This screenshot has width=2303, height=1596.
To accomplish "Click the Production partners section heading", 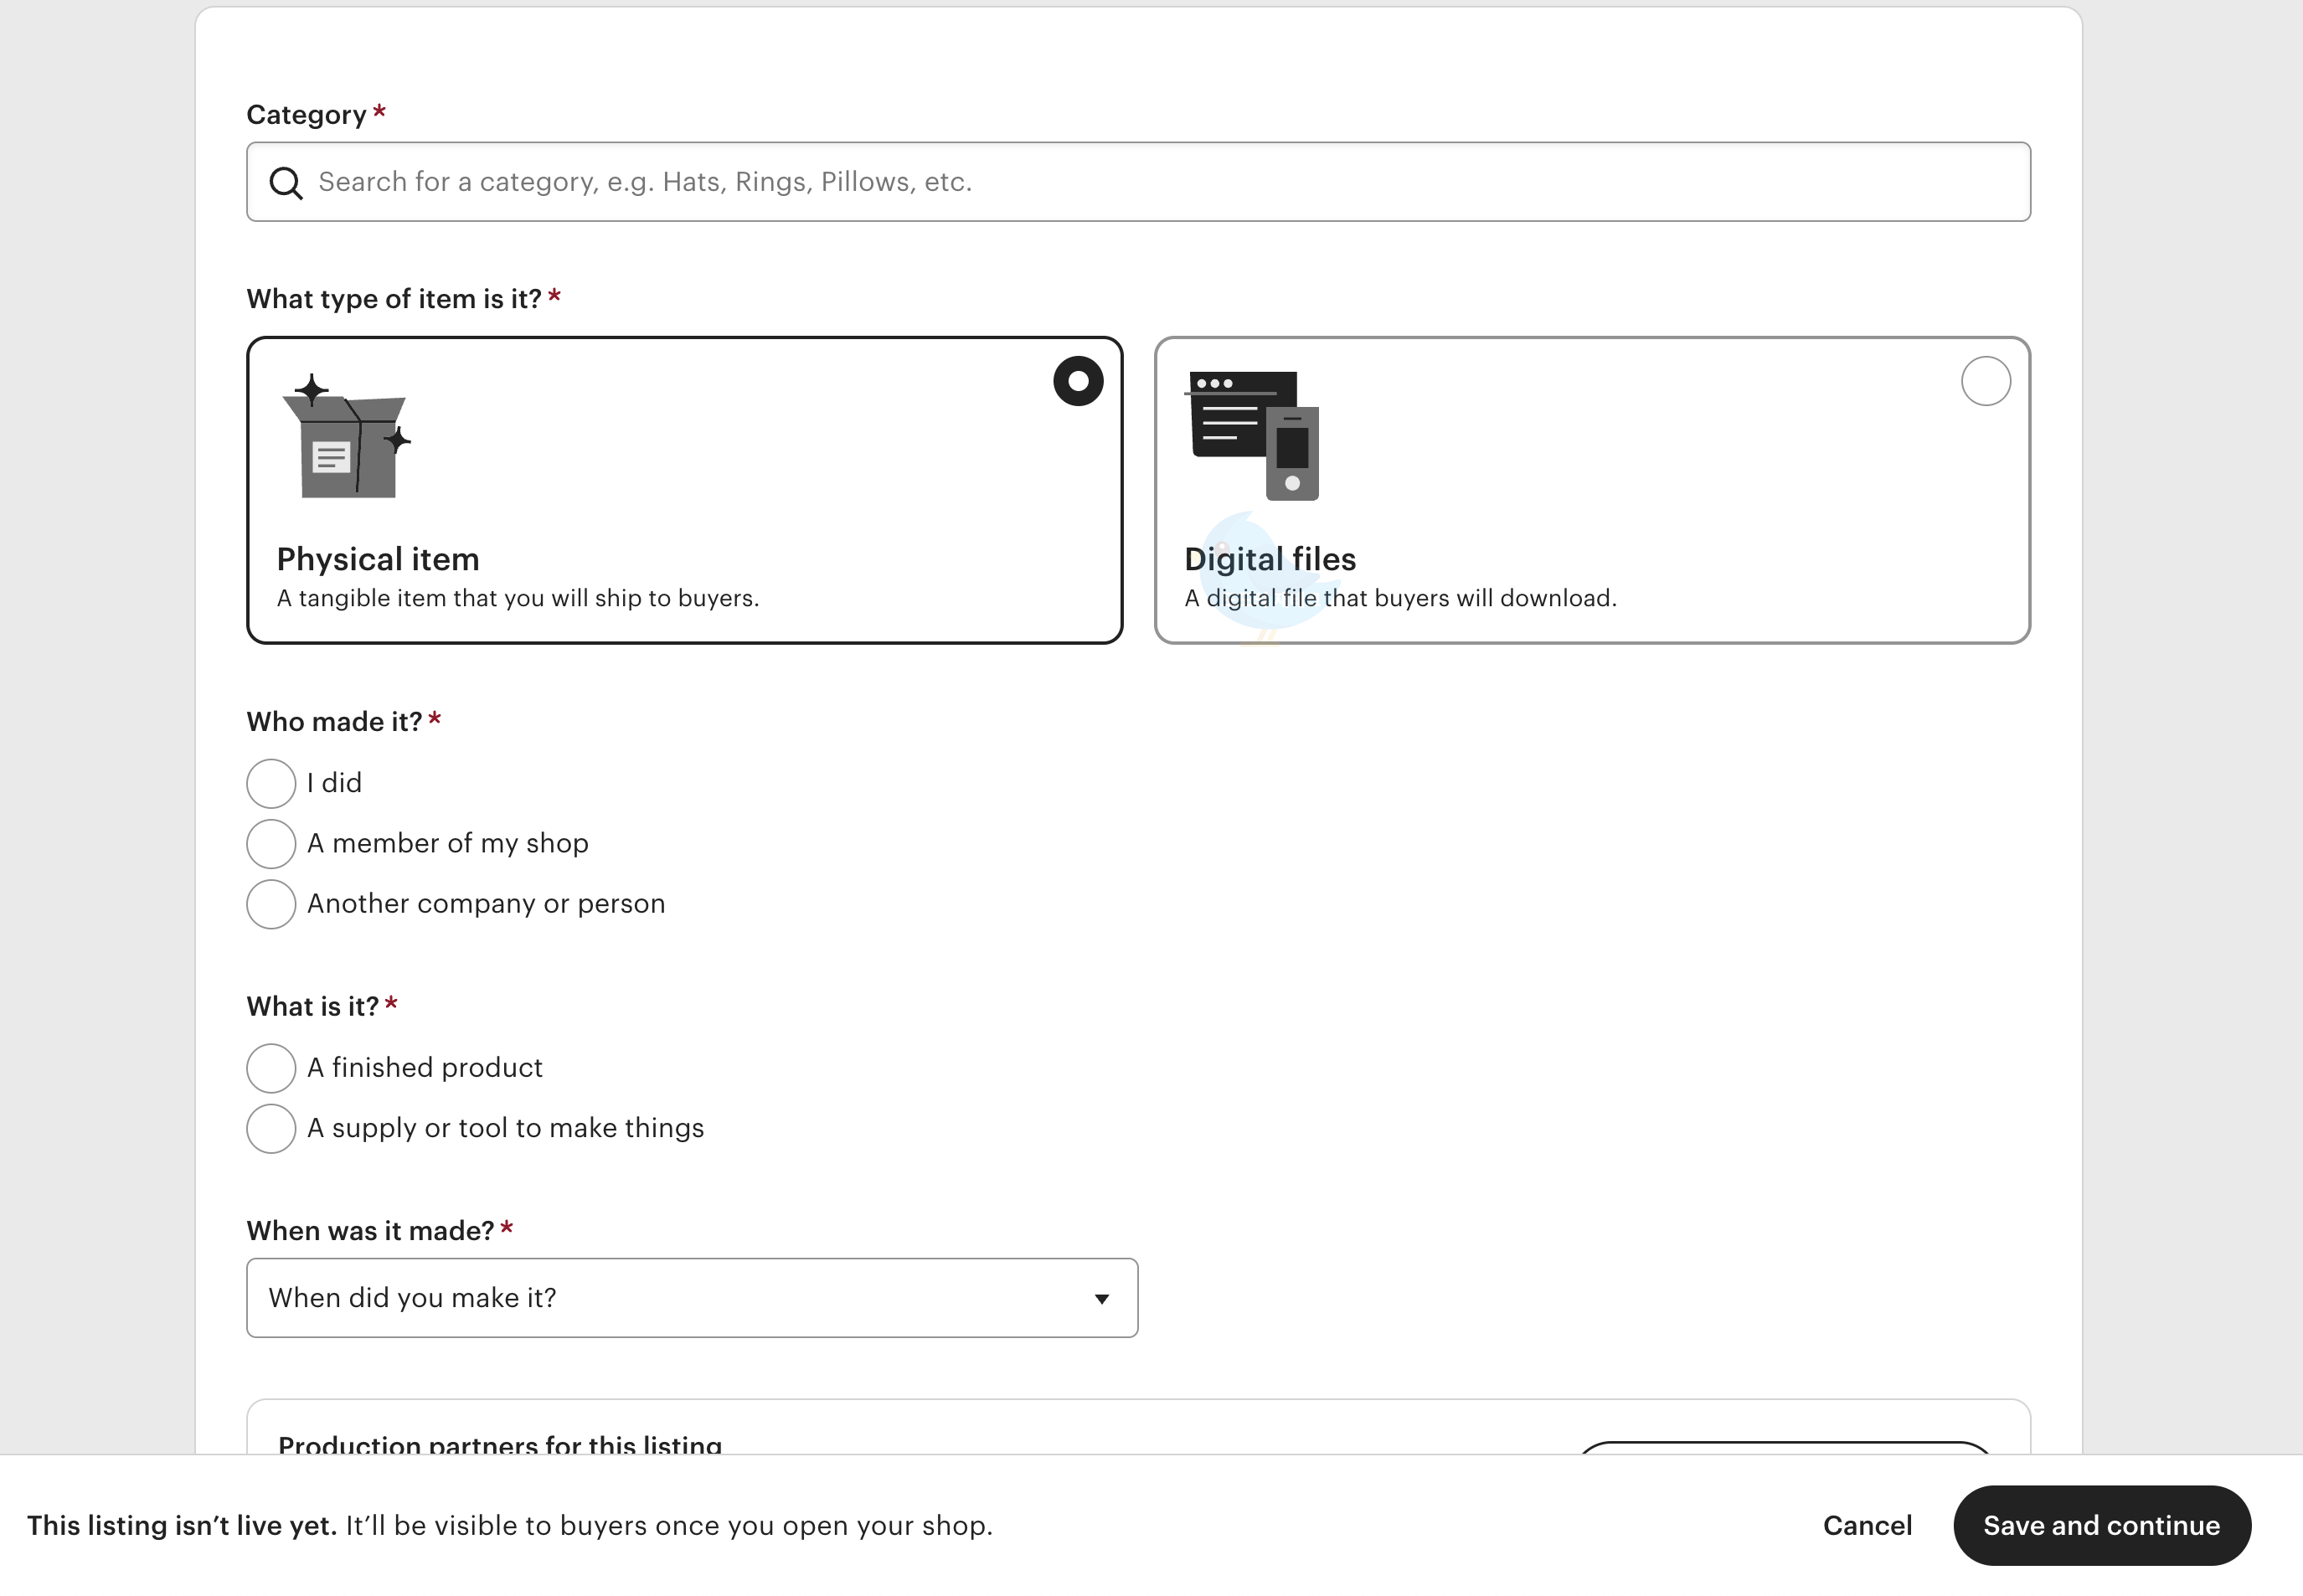I will [500, 1444].
